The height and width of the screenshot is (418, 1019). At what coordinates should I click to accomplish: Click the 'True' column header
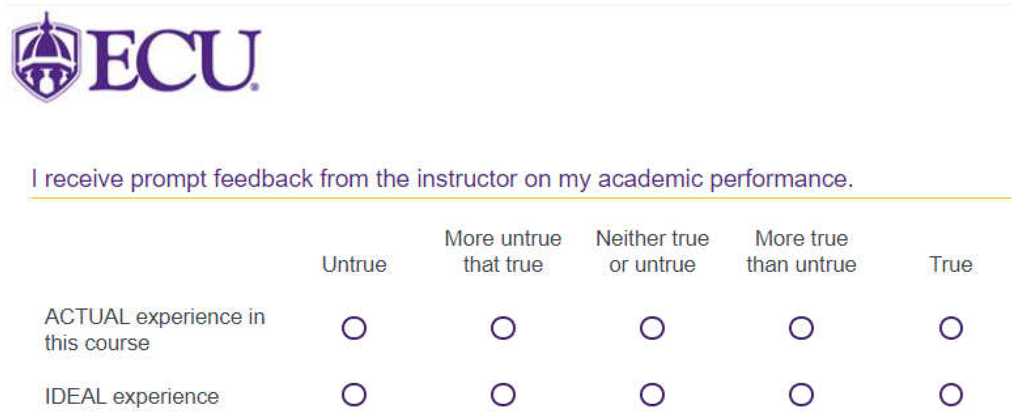951,264
